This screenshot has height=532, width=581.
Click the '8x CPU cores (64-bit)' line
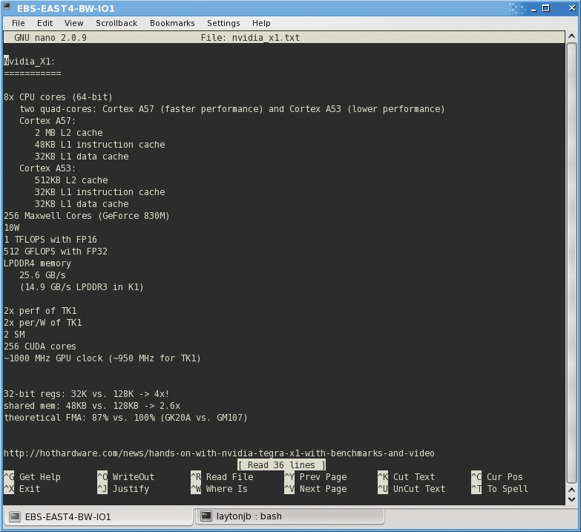[58, 97]
